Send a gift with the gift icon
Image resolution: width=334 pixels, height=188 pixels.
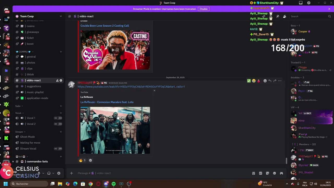(x=253, y=173)
